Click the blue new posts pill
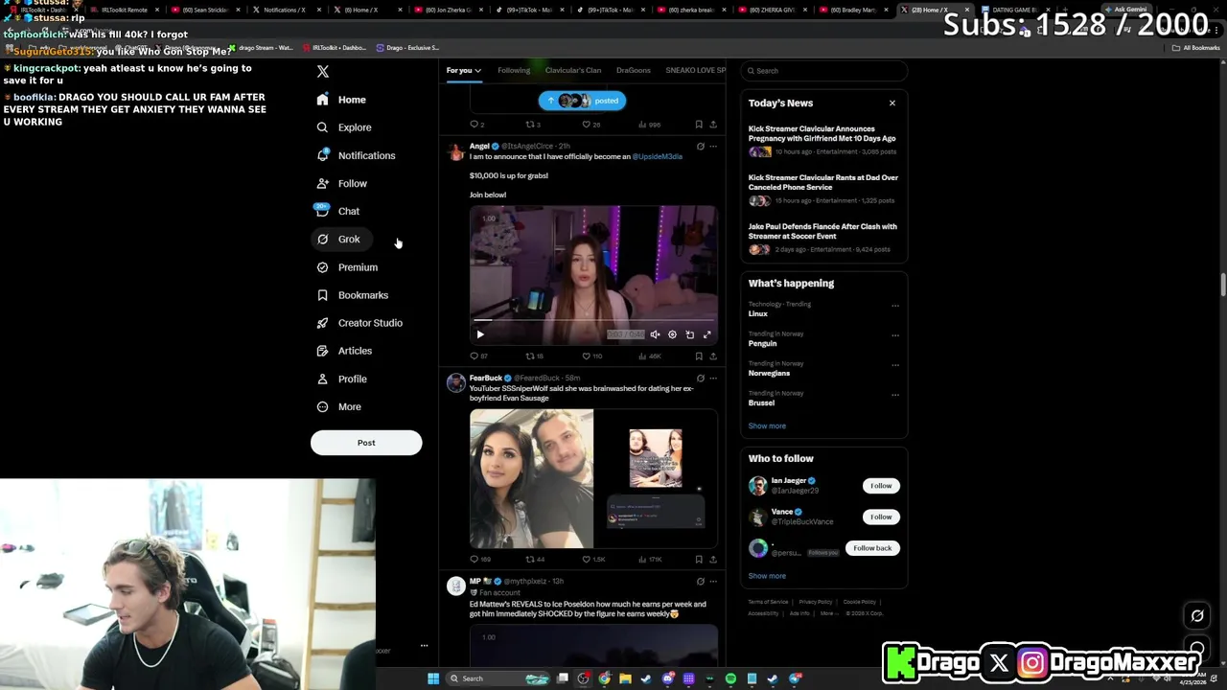 582,101
